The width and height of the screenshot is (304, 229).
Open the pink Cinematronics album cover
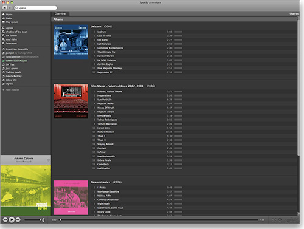click(71, 198)
